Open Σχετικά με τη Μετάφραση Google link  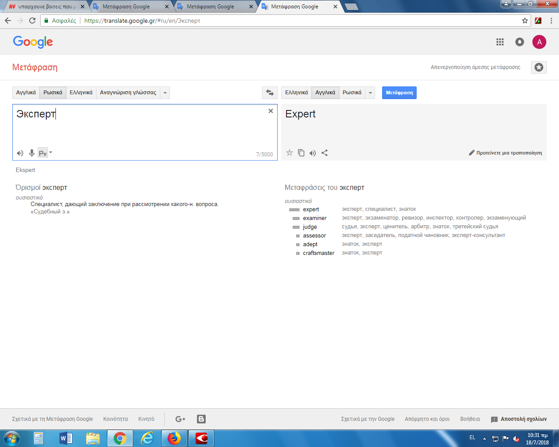coord(52,419)
